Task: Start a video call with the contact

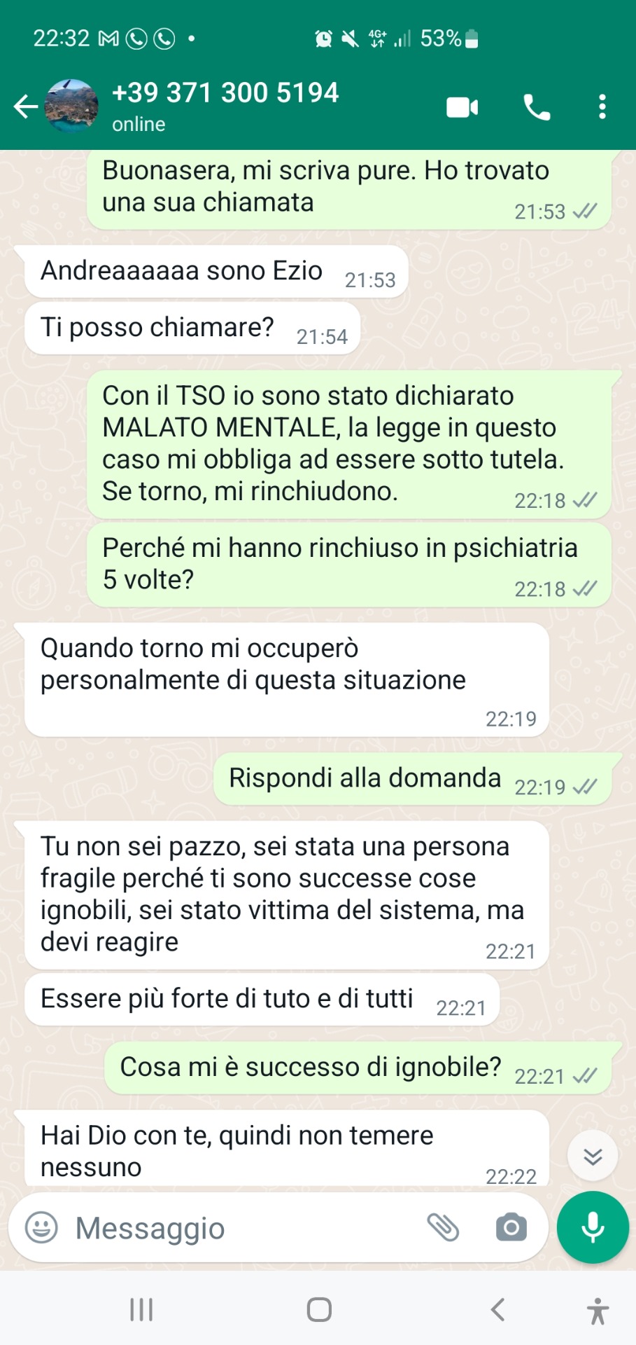Action: (x=462, y=107)
